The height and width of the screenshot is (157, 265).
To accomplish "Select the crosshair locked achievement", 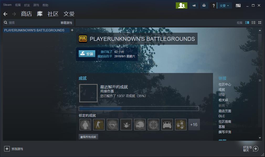I will coord(153,125).
